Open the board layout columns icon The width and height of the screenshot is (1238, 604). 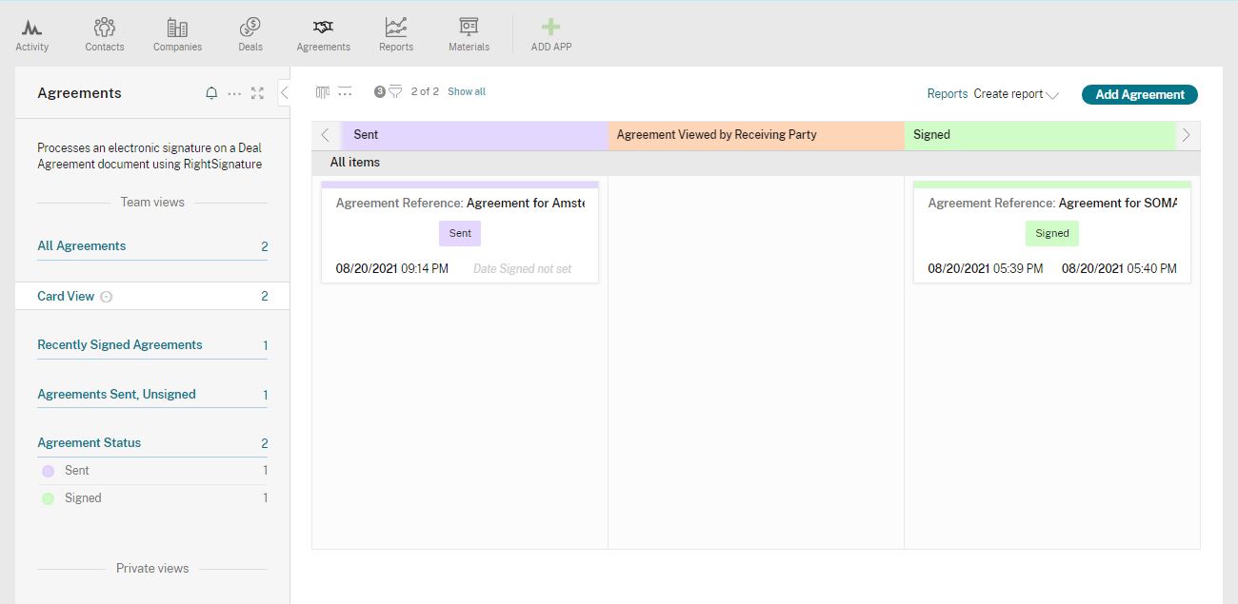tap(323, 92)
